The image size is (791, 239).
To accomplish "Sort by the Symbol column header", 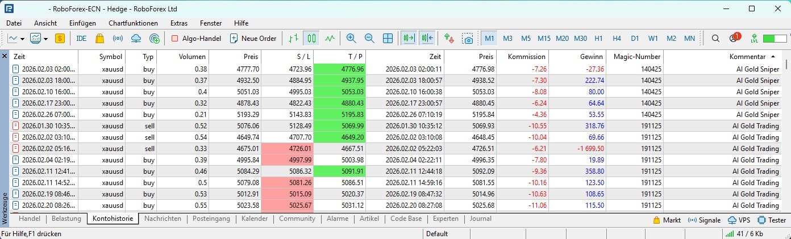I will 102,57.
